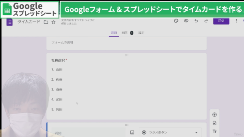Open the ラジオボタン question type dropdown

(x=170, y=132)
